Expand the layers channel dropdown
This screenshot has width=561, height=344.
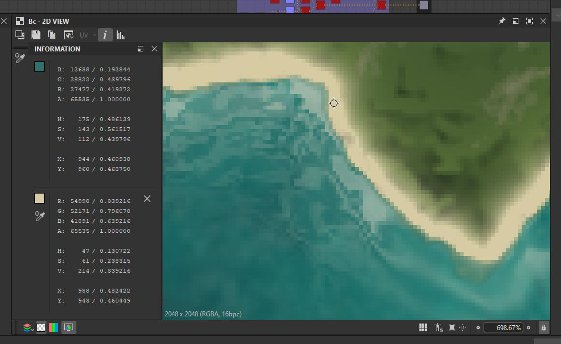(28, 327)
